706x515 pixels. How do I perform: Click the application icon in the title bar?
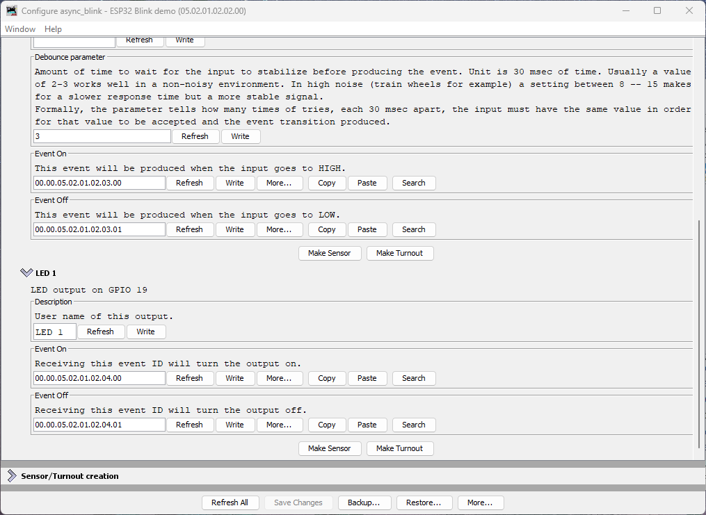point(12,10)
